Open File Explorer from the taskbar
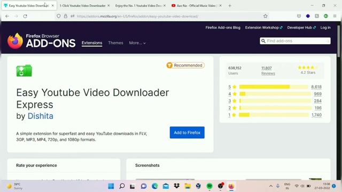Viewport: 342px width, 192px height. click(188, 186)
